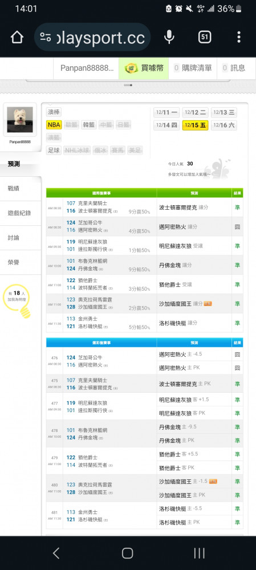Tap the browser home icon
This screenshot has height=570, width=256.
tap(17, 37)
